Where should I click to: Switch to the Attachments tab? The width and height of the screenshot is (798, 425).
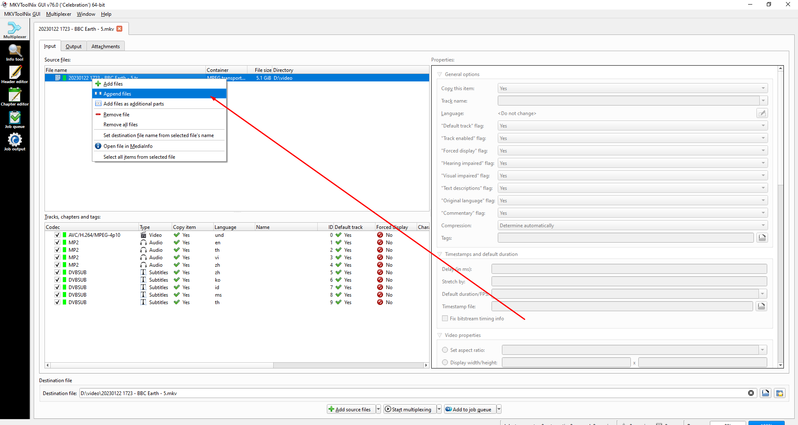(x=106, y=47)
